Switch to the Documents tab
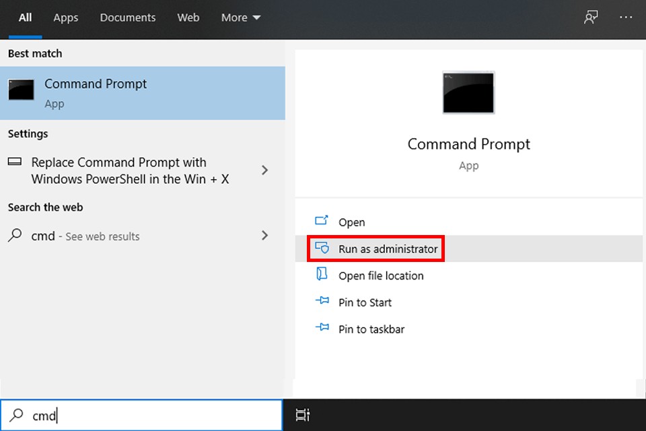646x431 pixels. [127, 18]
